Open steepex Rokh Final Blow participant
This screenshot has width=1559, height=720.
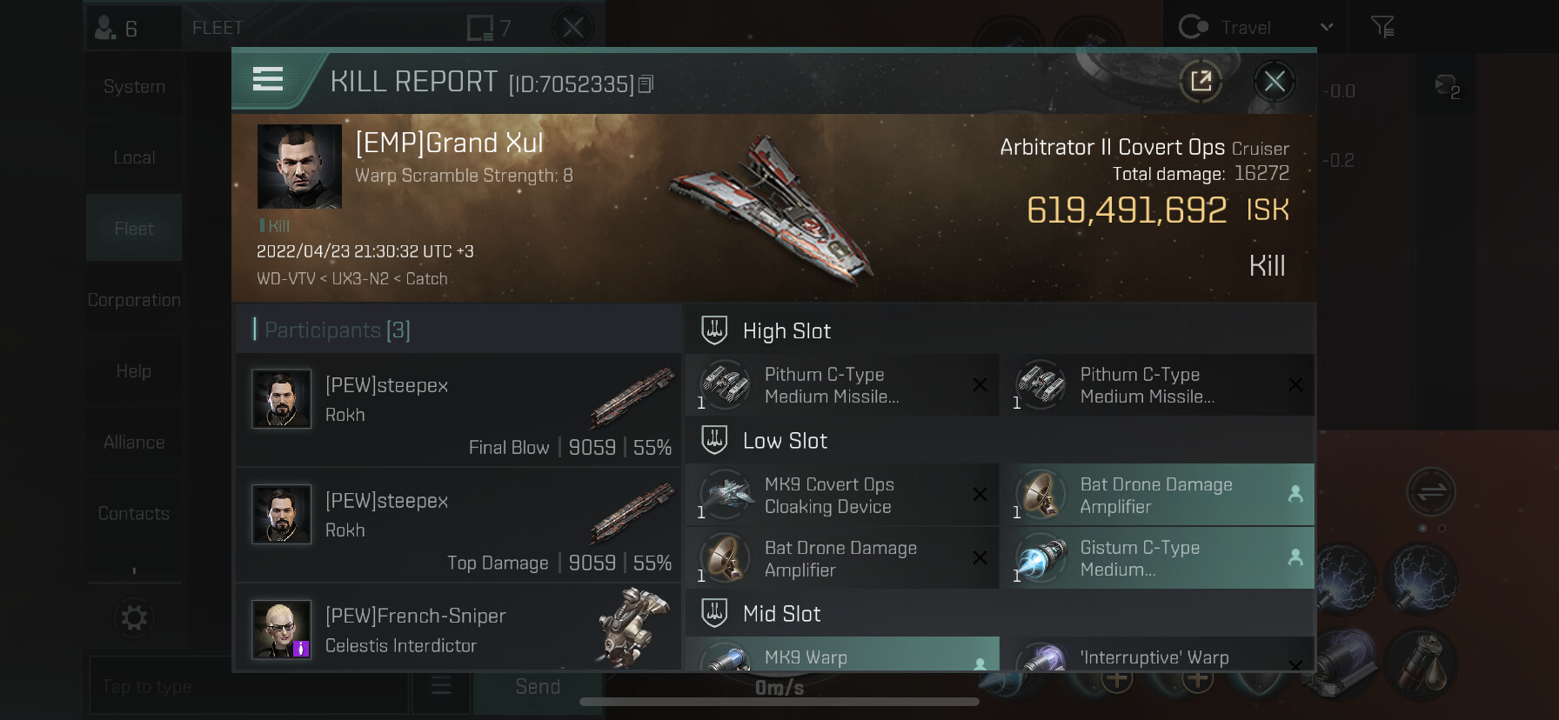[458, 410]
